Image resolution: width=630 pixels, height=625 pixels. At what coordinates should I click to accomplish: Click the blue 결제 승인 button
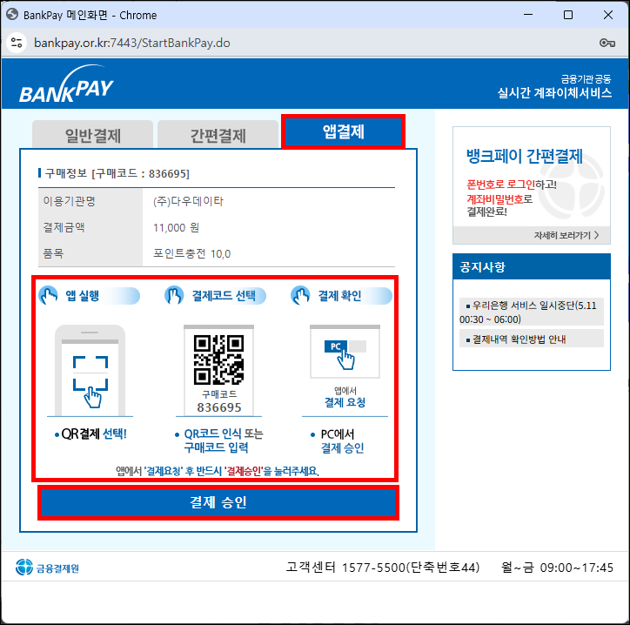218,502
